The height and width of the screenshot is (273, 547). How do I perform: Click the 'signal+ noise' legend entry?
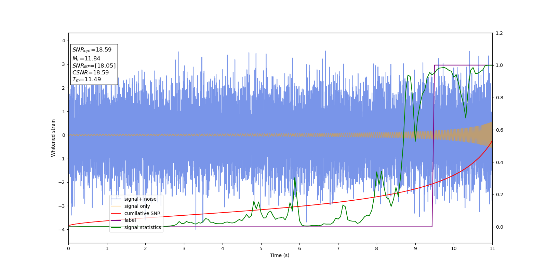(x=140, y=199)
